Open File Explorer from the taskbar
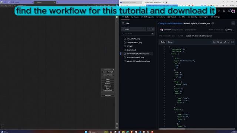The height and width of the screenshot is (133, 237). [x=123, y=132]
